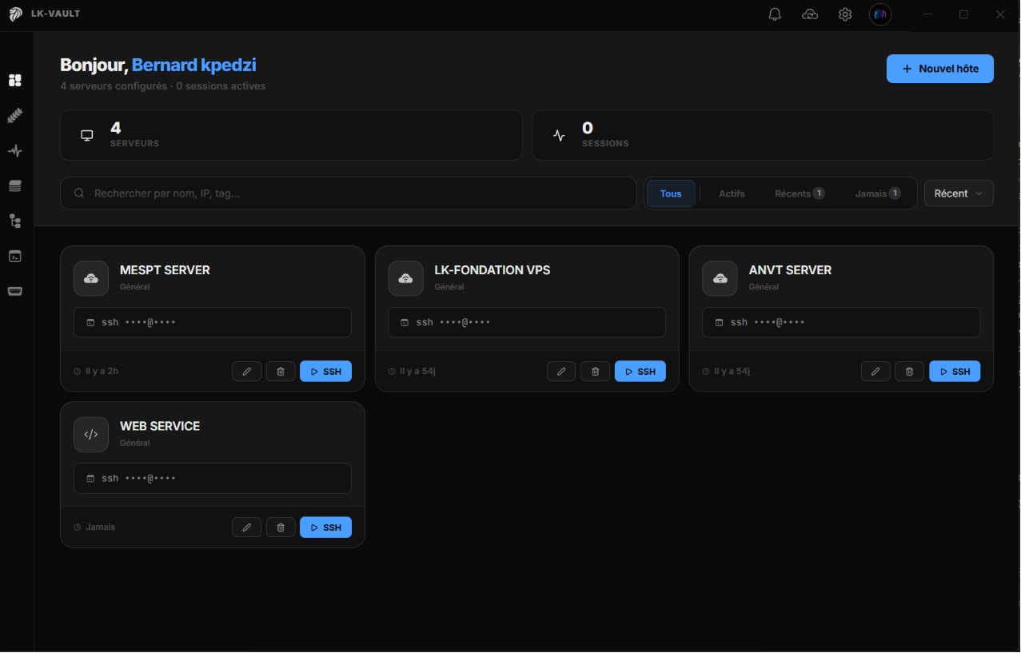Click the monitor icon in Serveurs card
This screenshot has width=1021, height=653.
[x=87, y=136]
